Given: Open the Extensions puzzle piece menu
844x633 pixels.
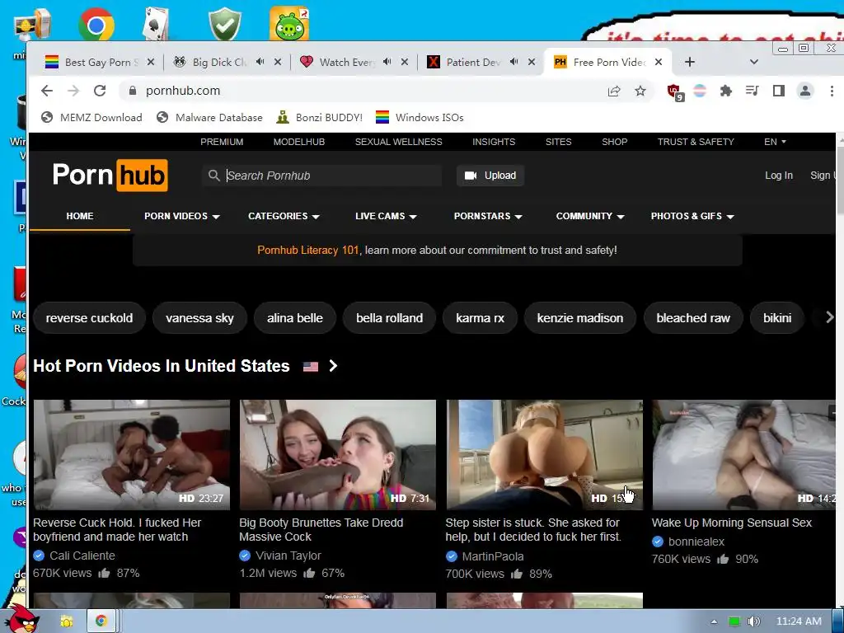Looking at the screenshot, I should click(725, 91).
